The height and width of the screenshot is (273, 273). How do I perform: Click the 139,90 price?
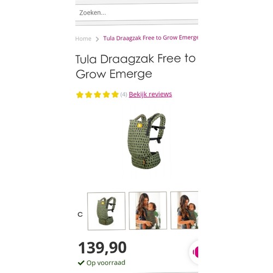point(102,247)
